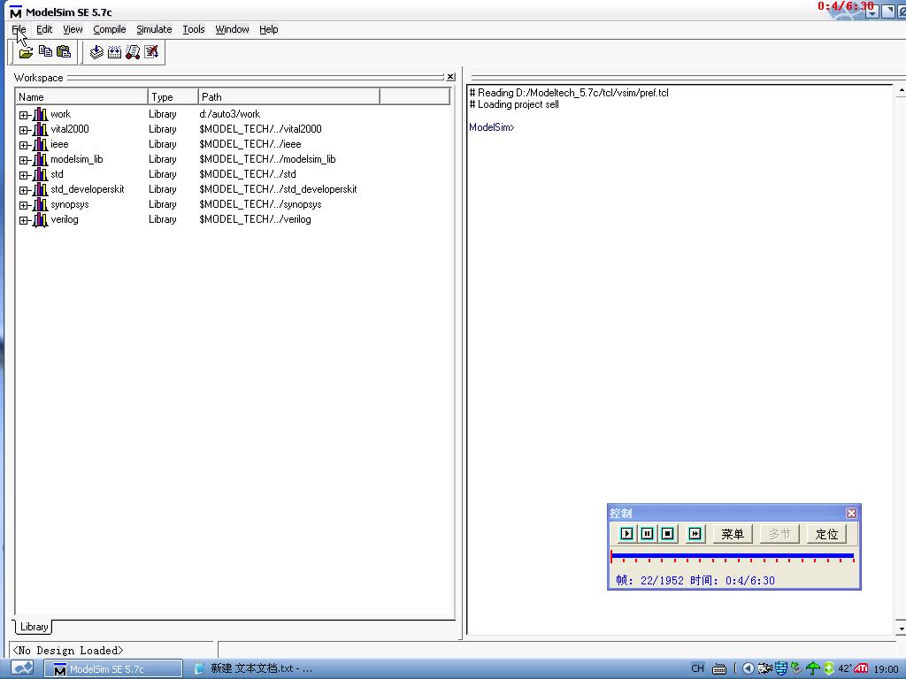Click the Compile All toolbar icon

pos(114,52)
